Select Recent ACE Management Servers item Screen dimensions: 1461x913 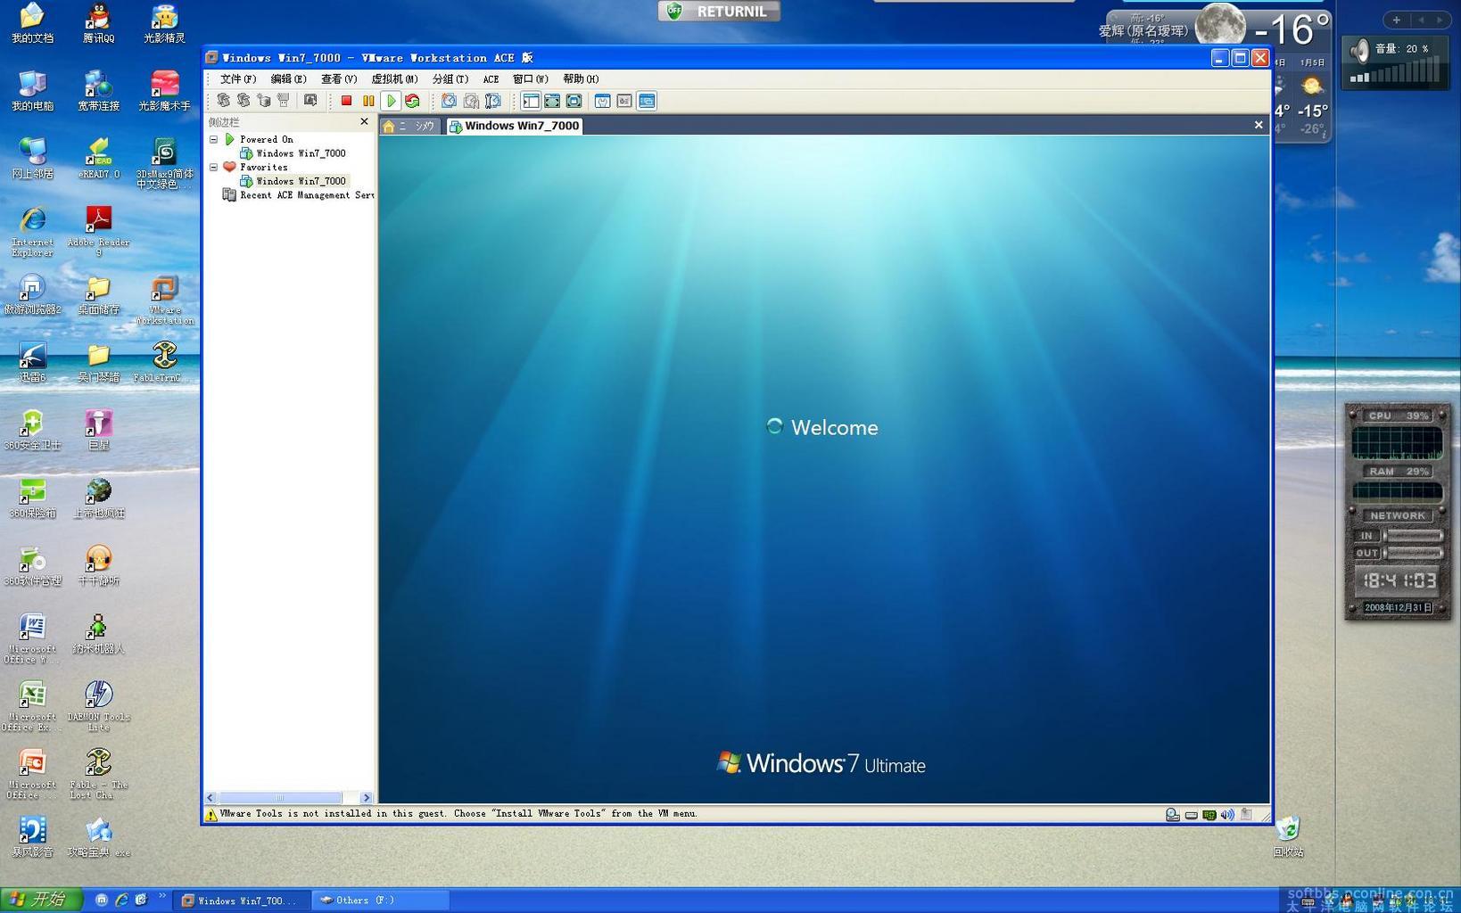click(x=298, y=195)
